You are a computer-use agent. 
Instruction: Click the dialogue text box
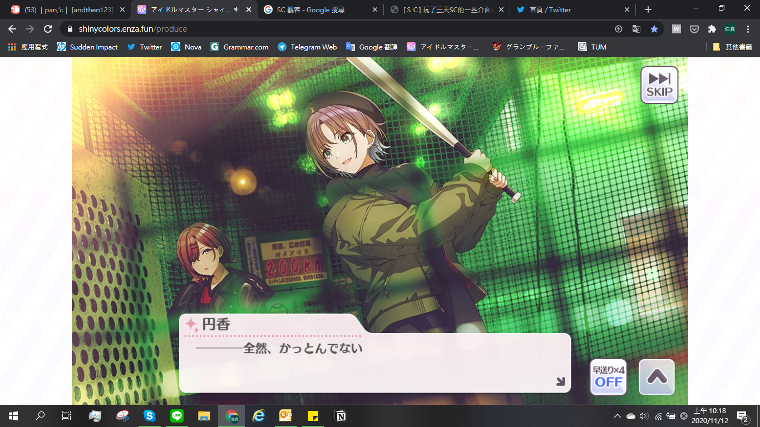374,363
